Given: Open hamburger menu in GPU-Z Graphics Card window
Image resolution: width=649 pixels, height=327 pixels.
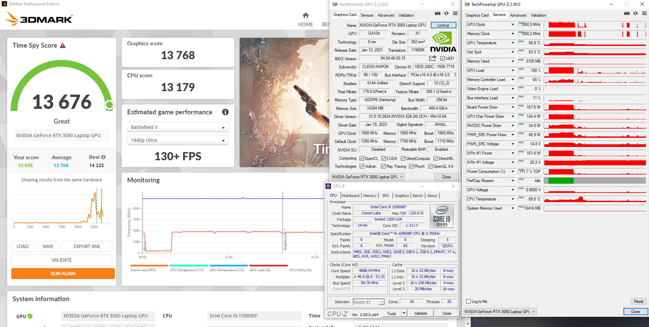Looking at the screenshot, I should (455, 13).
